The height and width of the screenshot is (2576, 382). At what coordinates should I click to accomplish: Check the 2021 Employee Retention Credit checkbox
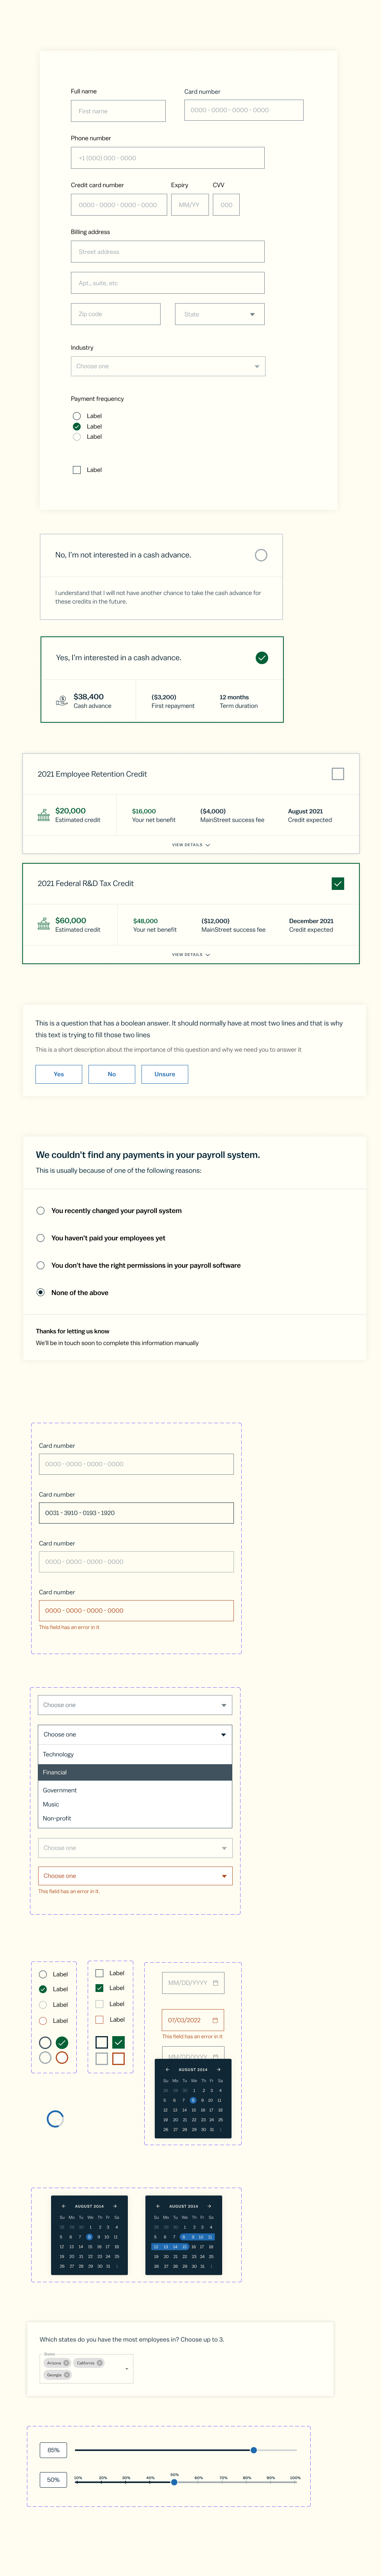pyautogui.click(x=337, y=773)
